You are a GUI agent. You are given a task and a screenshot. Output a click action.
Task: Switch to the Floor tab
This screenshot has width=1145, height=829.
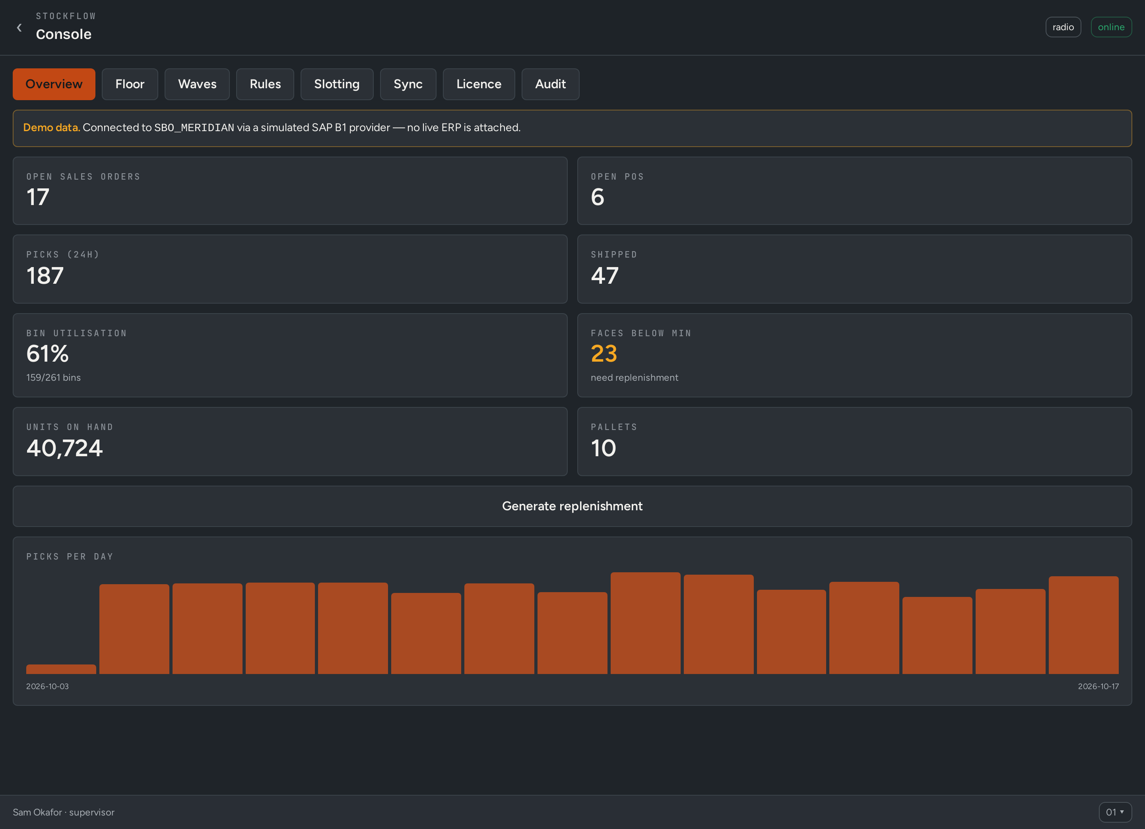coord(130,84)
